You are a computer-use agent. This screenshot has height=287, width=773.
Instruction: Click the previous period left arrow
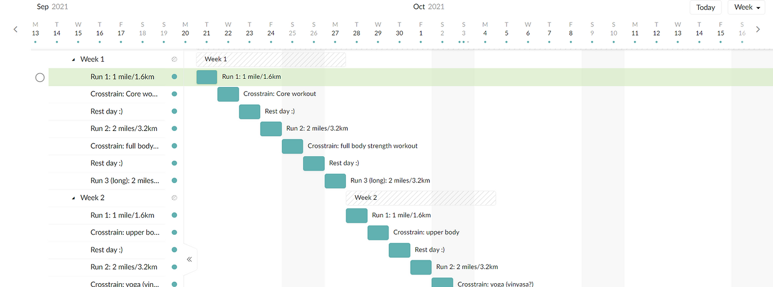tap(16, 29)
